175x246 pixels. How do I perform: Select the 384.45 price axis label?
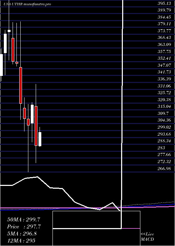[164, 17]
